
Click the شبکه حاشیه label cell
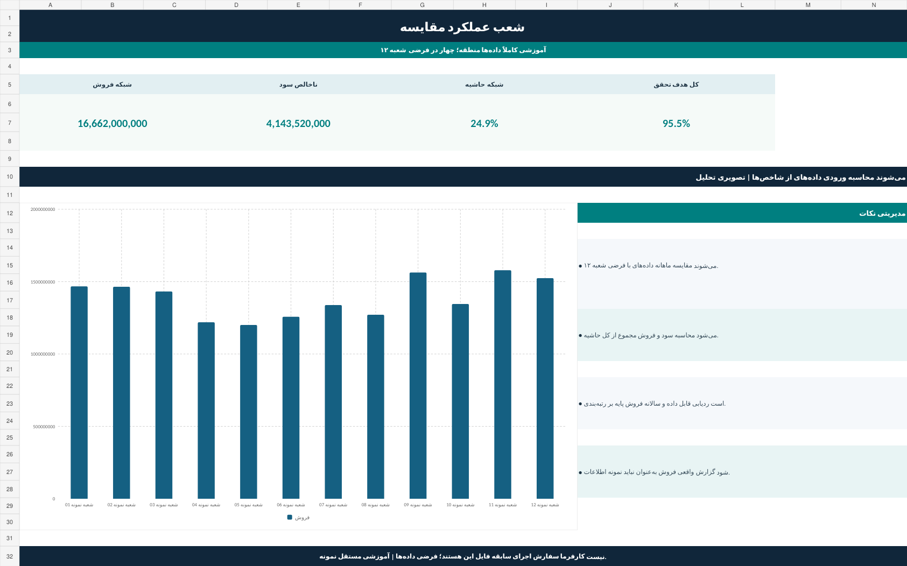point(484,84)
